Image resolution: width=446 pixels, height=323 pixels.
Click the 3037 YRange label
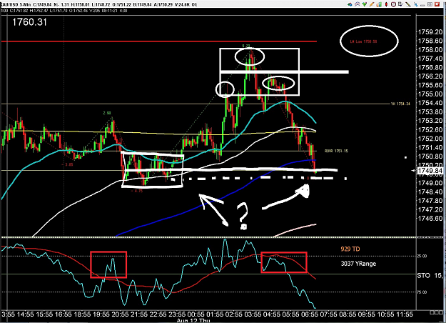click(358, 264)
